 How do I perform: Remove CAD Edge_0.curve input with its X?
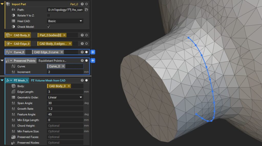coord(62,52)
